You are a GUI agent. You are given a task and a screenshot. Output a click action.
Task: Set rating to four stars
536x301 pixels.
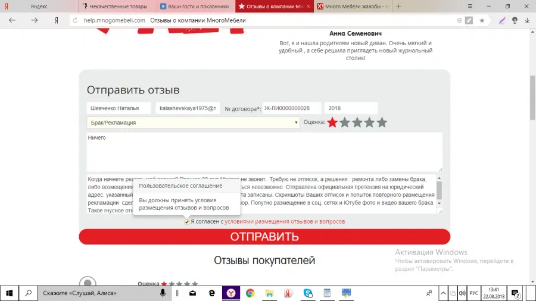(x=369, y=123)
